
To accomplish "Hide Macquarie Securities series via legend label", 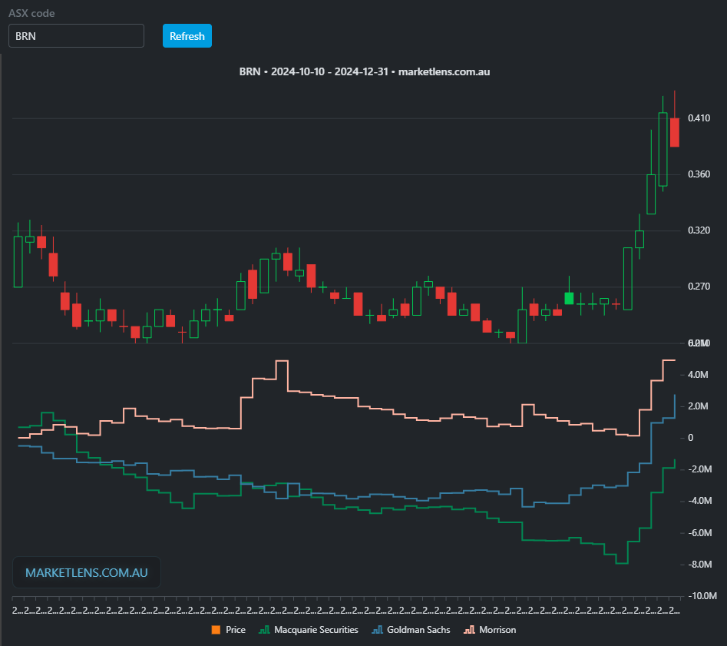I will pyautogui.click(x=318, y=630).
